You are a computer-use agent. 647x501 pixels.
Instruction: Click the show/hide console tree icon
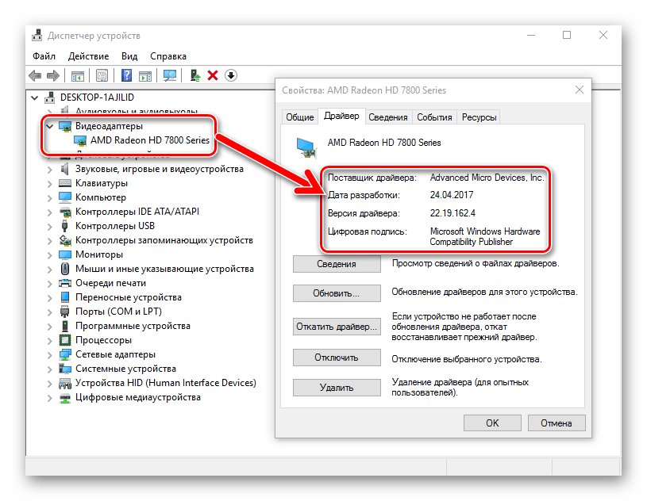click(x=78, y=75)
